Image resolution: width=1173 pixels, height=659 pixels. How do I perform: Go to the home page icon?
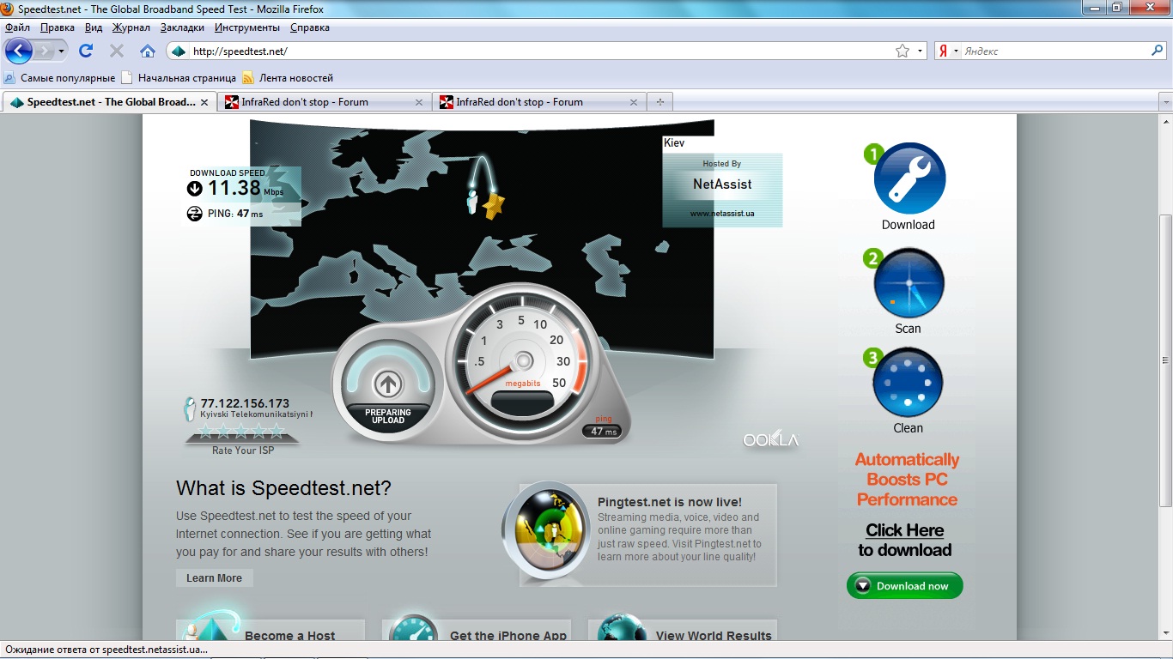148,51
